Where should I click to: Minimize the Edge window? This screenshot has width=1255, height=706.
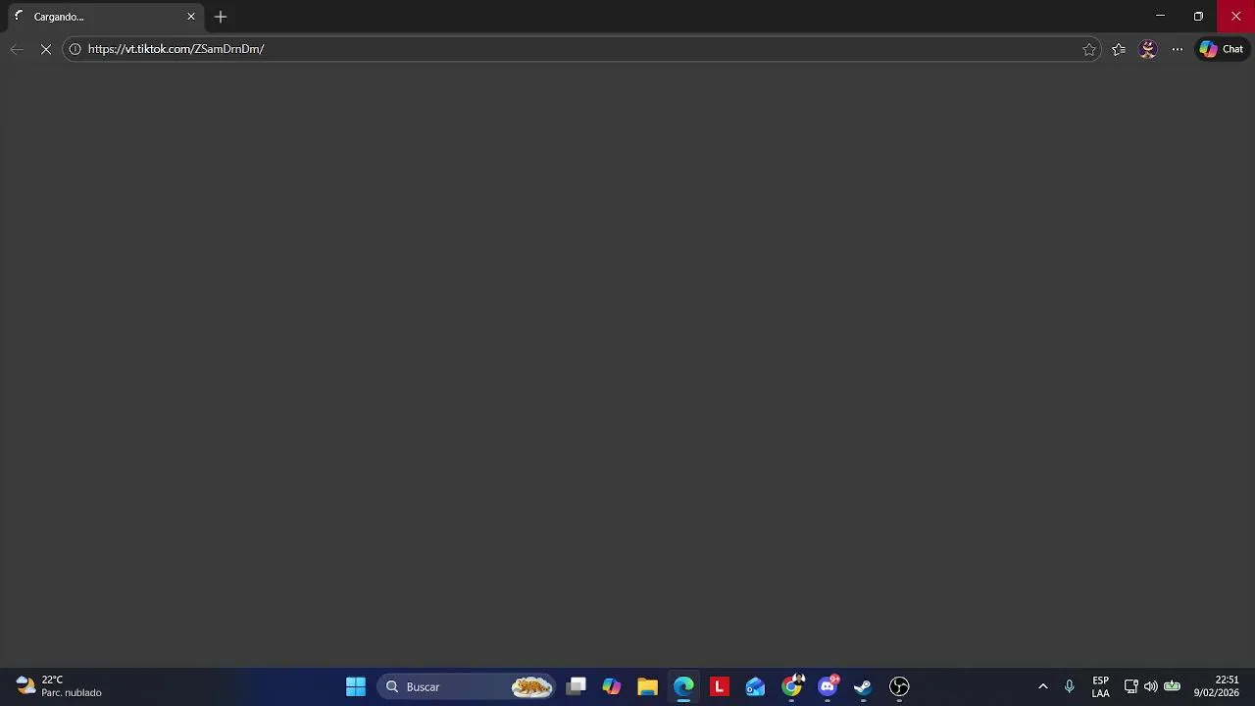coord(1160,16)
